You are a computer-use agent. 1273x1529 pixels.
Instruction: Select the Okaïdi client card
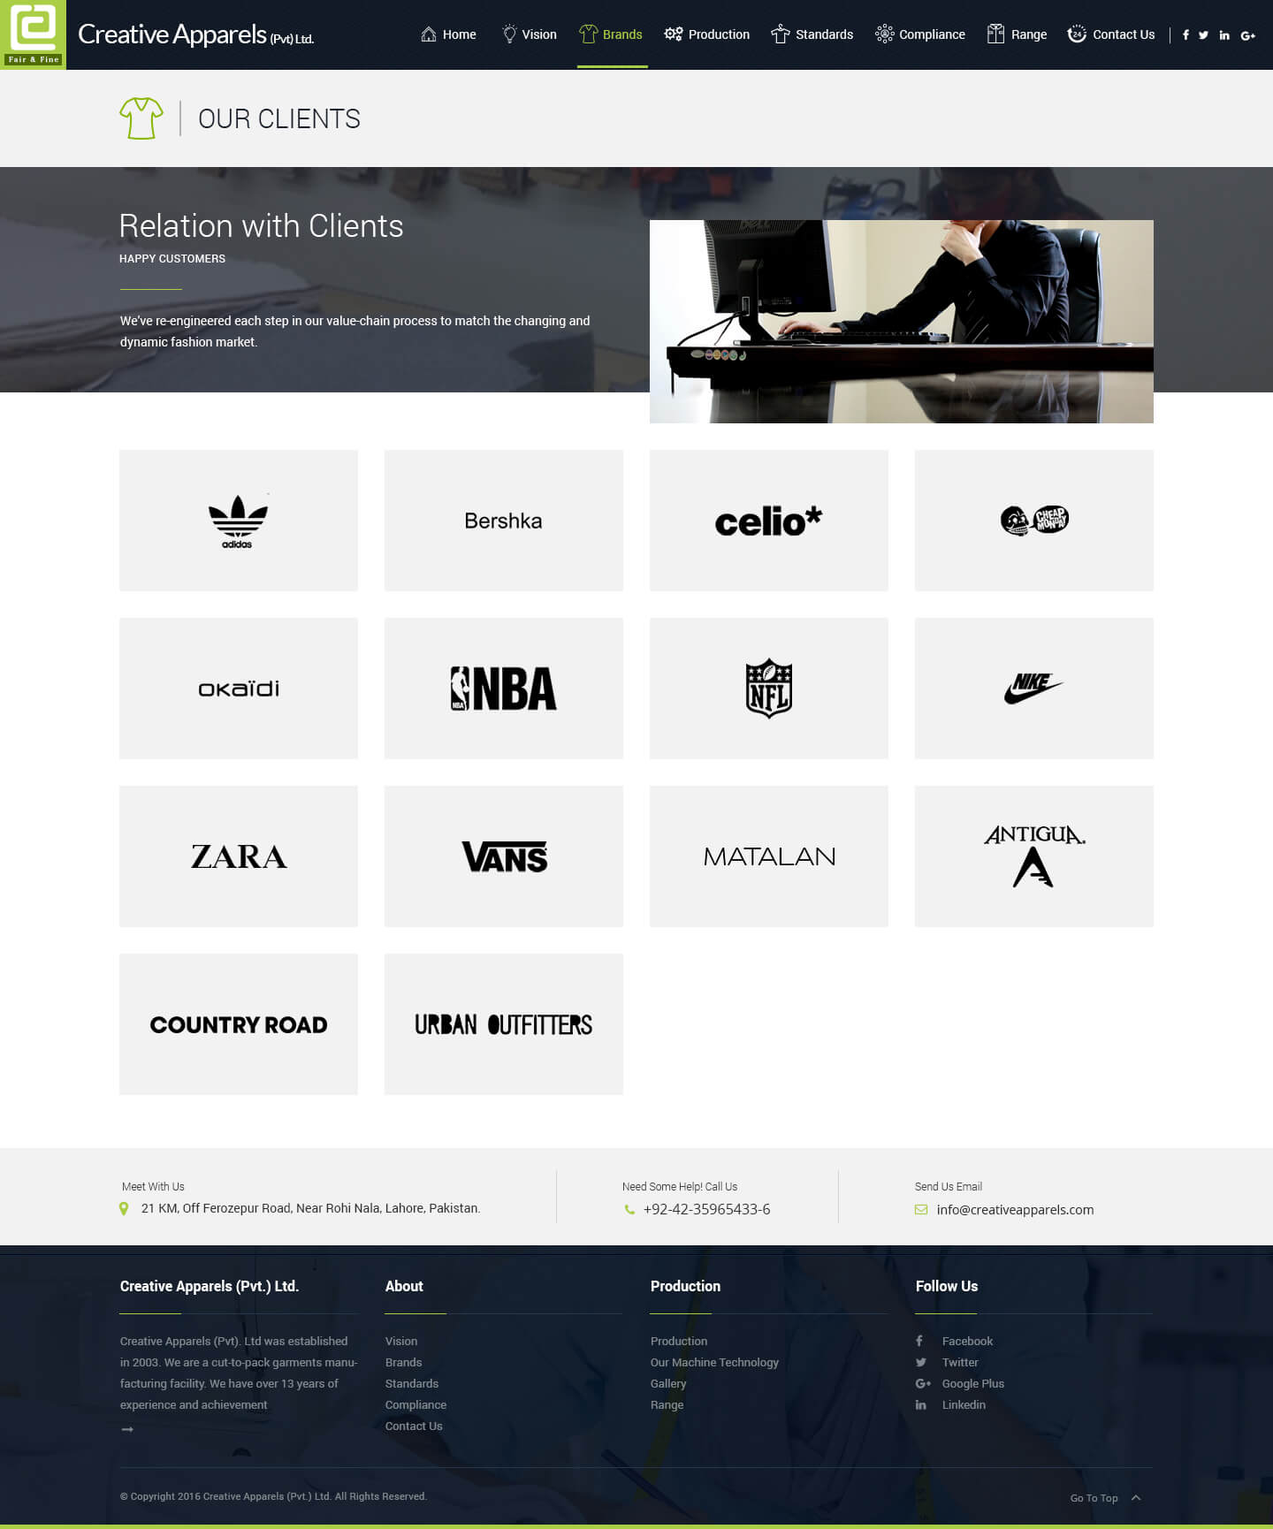pyautogui.click(x=239, y=688)
